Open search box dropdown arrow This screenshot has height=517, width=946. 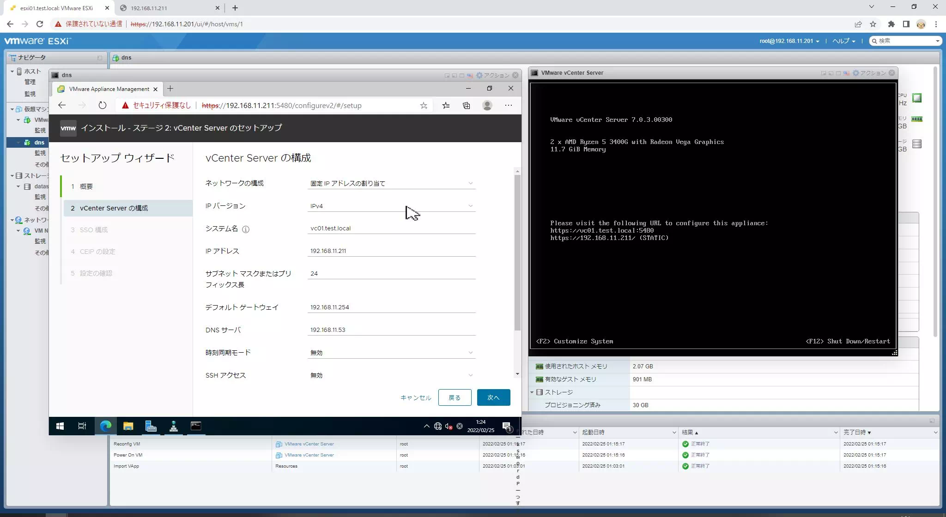point(937,41)
